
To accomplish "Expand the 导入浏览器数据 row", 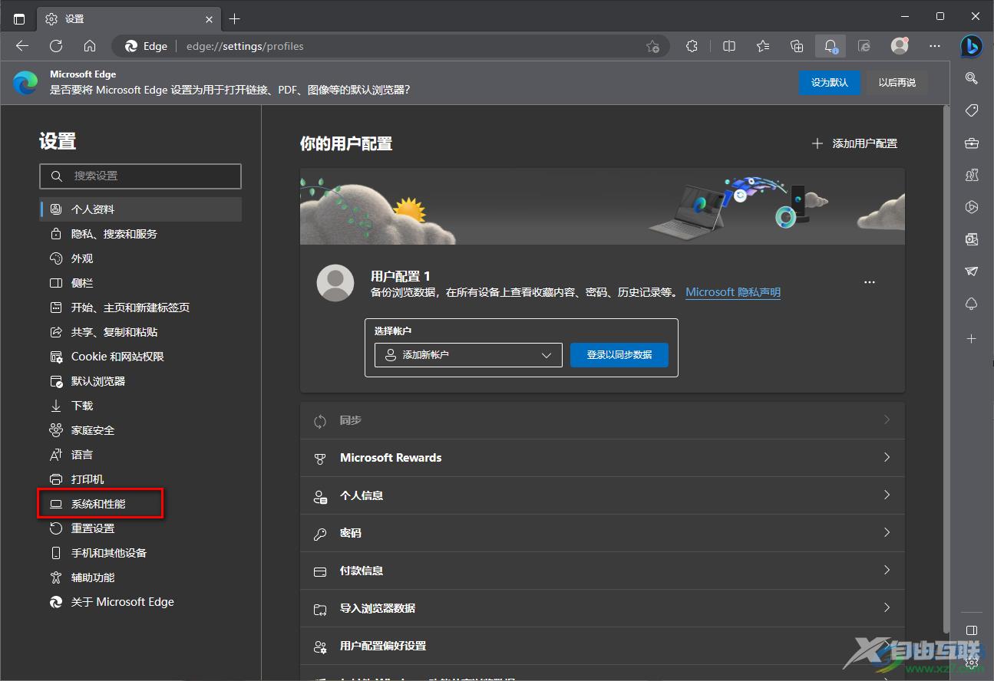I will click(603, 608).
